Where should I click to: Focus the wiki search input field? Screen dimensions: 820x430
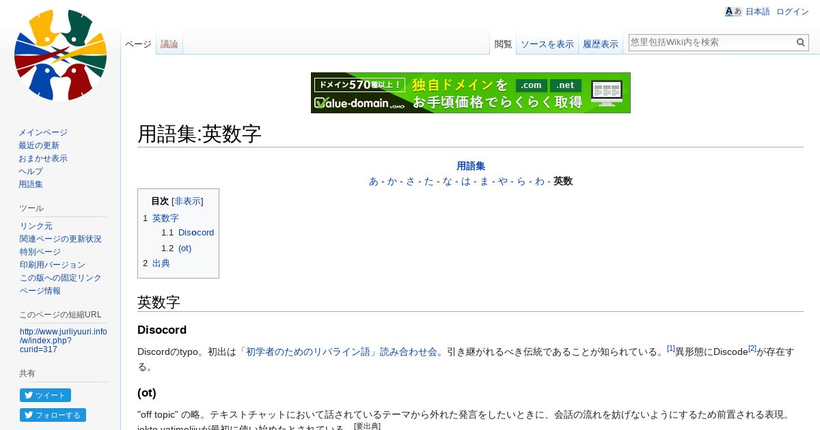coord(711,42)
